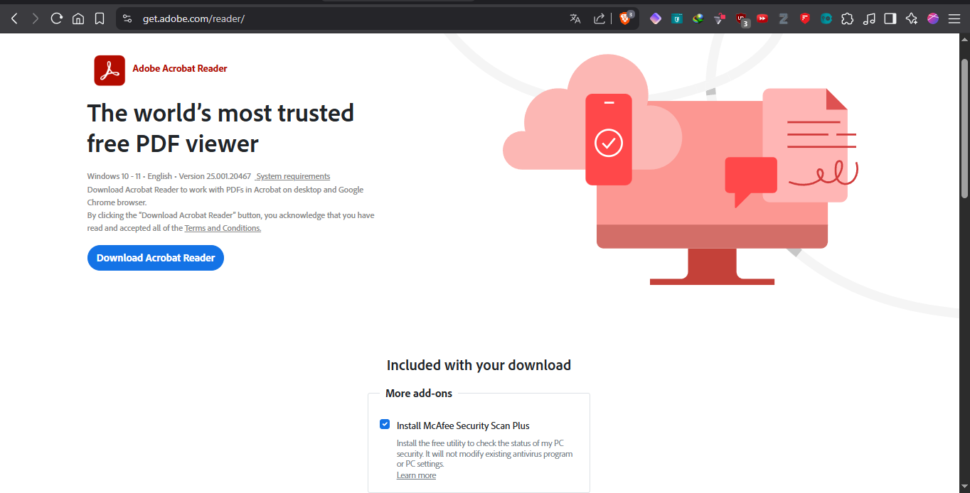Image resolution: width=970 pixels, height=493 pixels.
Task: Open the teal shield extension icon
Action: [677, 18]
